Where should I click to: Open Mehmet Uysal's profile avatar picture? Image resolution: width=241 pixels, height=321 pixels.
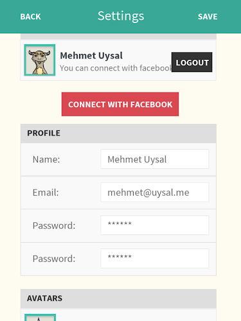(40, 60)
